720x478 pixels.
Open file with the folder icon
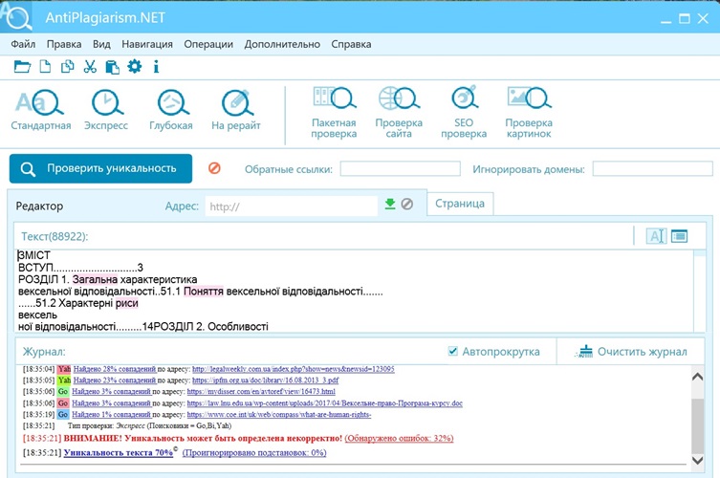[x=22, y=67]
